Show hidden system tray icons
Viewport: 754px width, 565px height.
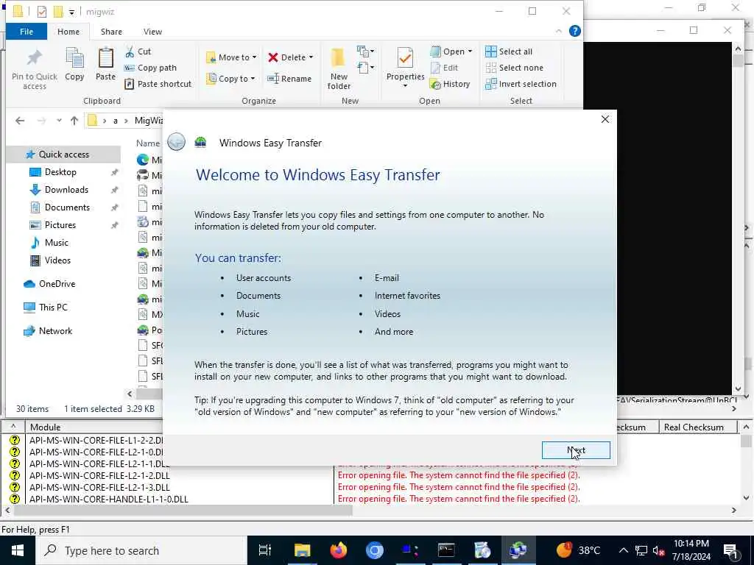623,550
